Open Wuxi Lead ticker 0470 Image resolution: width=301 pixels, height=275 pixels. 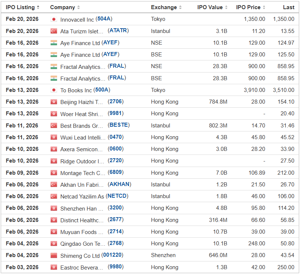pos(116,137)
